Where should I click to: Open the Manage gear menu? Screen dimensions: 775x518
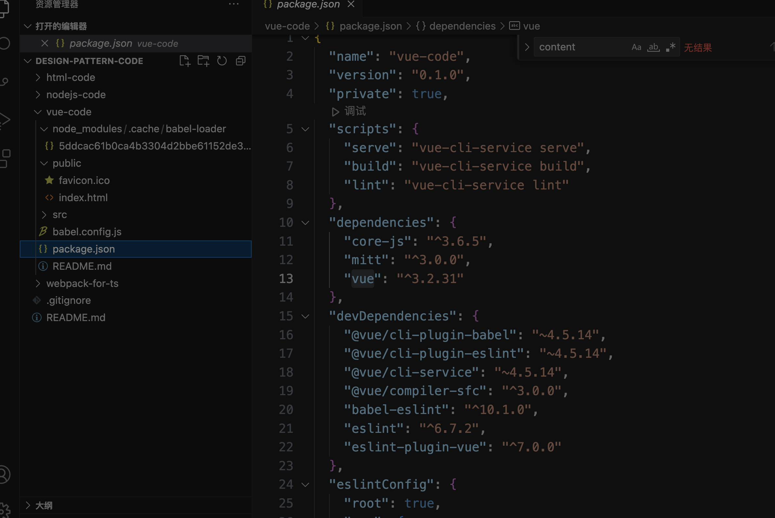click(x=5, y=511)
